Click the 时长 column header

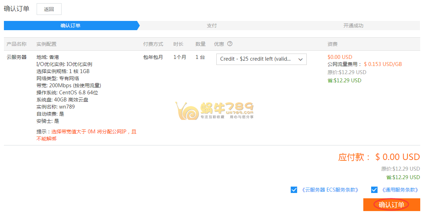pyautogui.click(x=178, y=44)
